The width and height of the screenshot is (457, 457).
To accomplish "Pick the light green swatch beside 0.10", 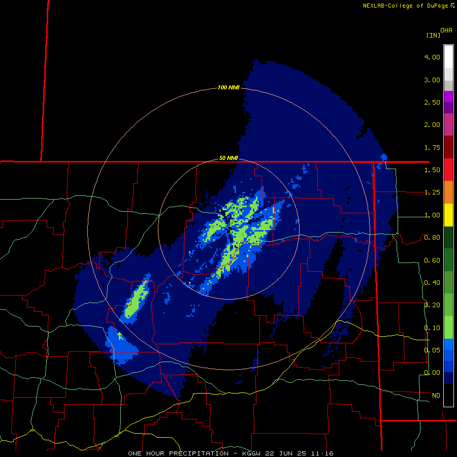I will point(448,328).
